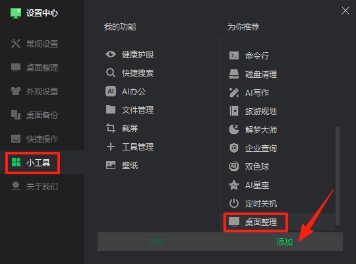Screen dimensions: 356x264
Task: Click the AI写作 pen icon
Action: [234, 92]
